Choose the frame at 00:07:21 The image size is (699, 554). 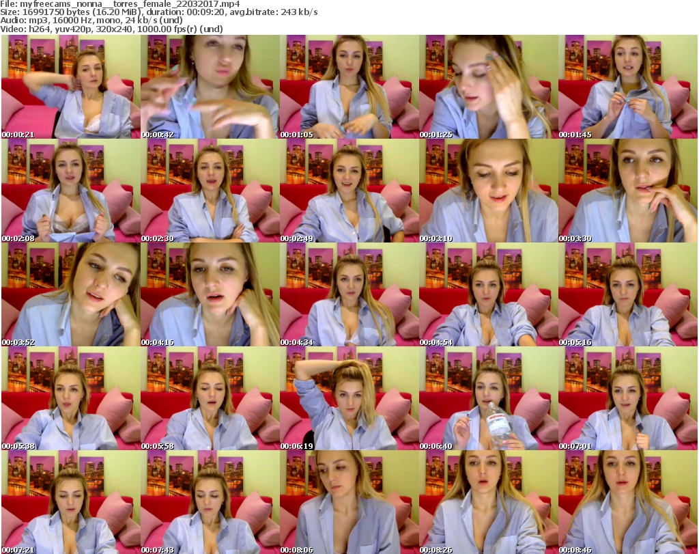click(71, 502)
